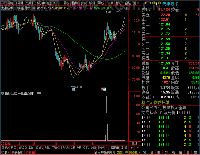Click 叠加 overlay button

pyautogui.click(x=75, y=3)
